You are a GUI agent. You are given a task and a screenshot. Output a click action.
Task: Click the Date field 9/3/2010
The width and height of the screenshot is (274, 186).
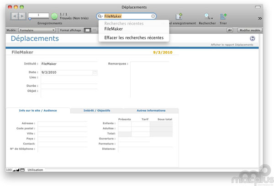pos(67,72)
